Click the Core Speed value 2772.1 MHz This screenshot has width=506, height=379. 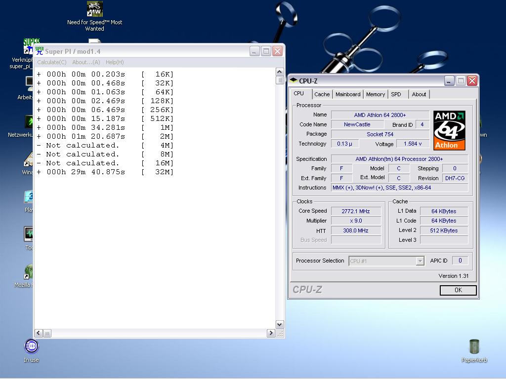click(x=356, y=211)
